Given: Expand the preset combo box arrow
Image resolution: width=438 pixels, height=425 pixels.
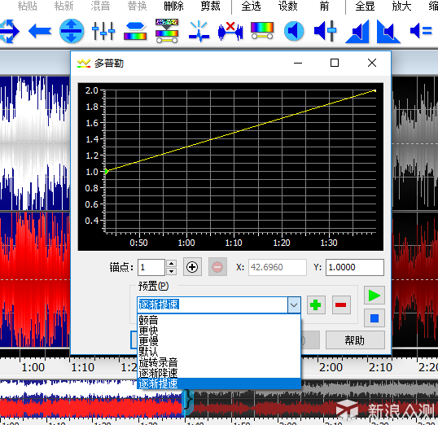Looking at the screenshot, I should 294,305.
